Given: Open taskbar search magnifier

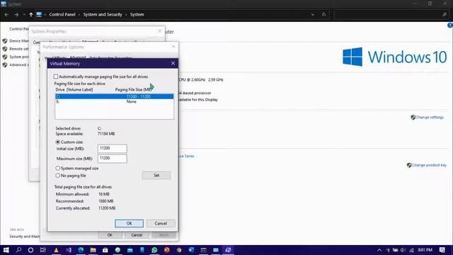Looking at the screenshot, I should click(x=18, y=250).
